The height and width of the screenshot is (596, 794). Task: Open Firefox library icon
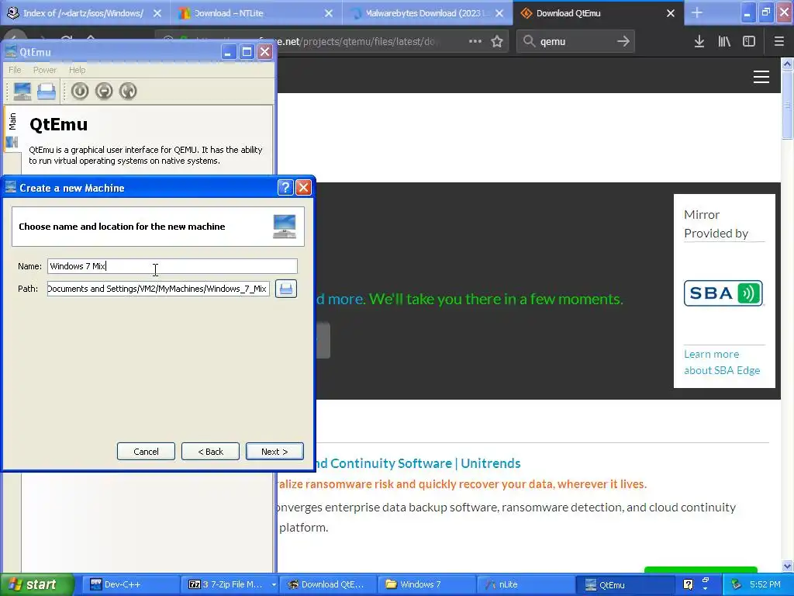pyautogui.click(x=724, y=42)
